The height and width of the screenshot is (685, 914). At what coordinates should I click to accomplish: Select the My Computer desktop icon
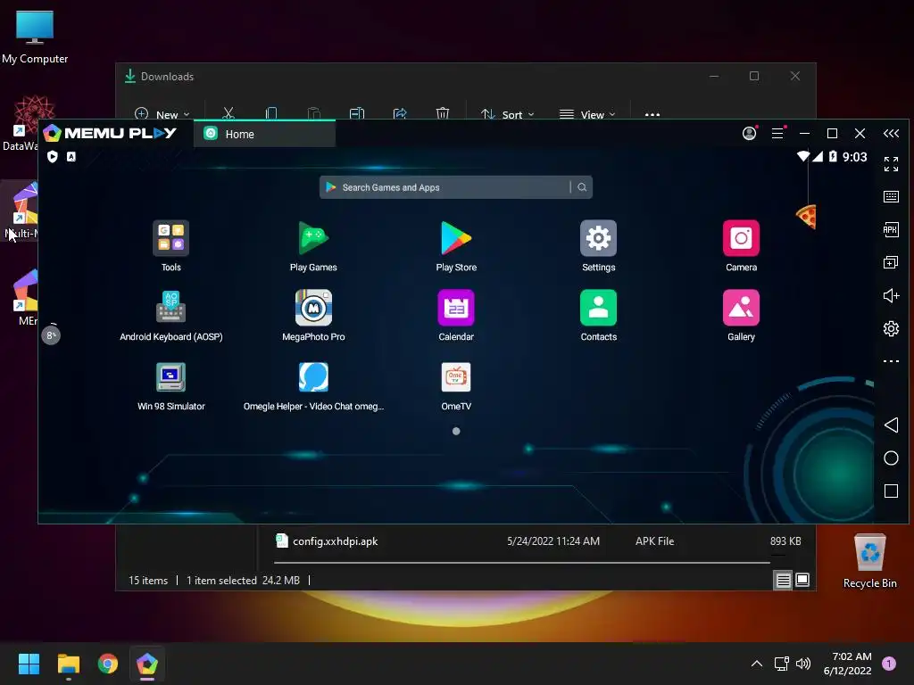(x=35, y=37)
